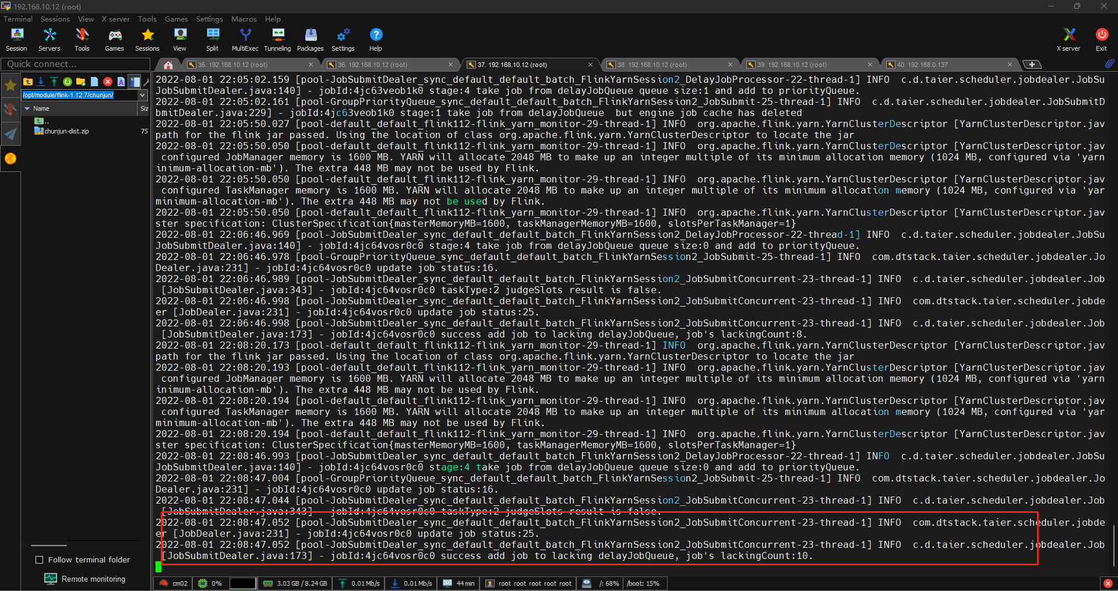Download selected file from SFTP panel
This screenshot has width=1118, height=591.
pyautogui.click(x=41, y=82)
